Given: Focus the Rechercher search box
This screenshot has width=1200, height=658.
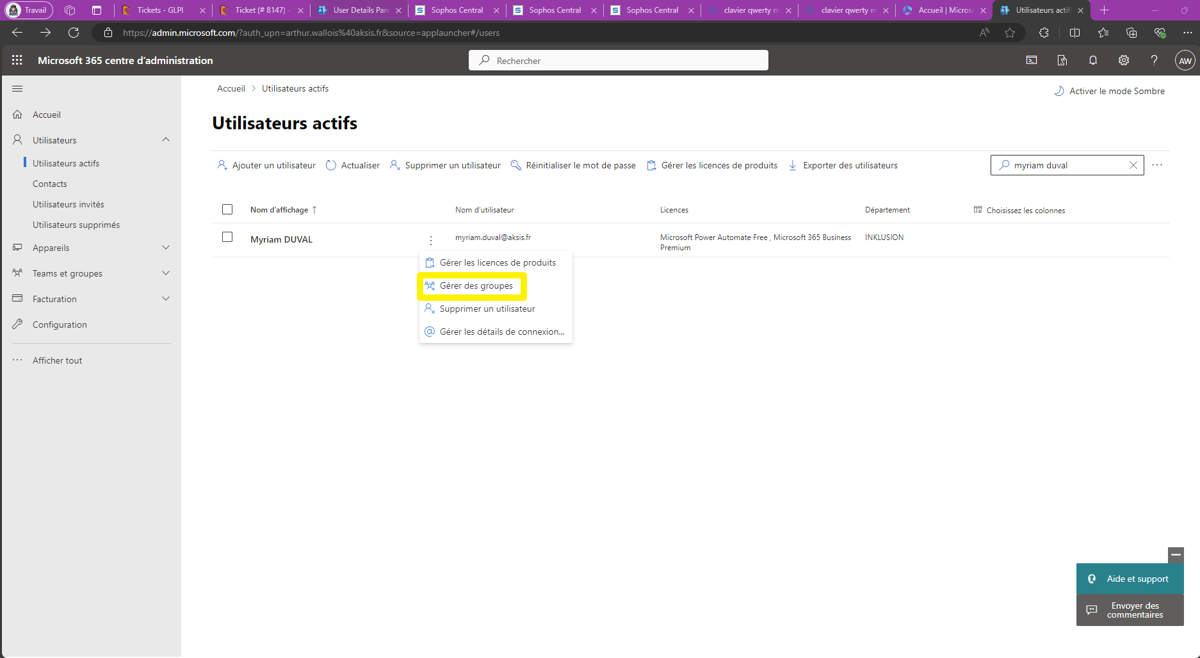Looking at the screenshot, I should point(619,60).
